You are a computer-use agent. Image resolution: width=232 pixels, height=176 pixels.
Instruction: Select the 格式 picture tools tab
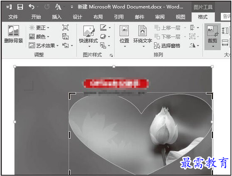pyautogui.click(x=203, y=17)
